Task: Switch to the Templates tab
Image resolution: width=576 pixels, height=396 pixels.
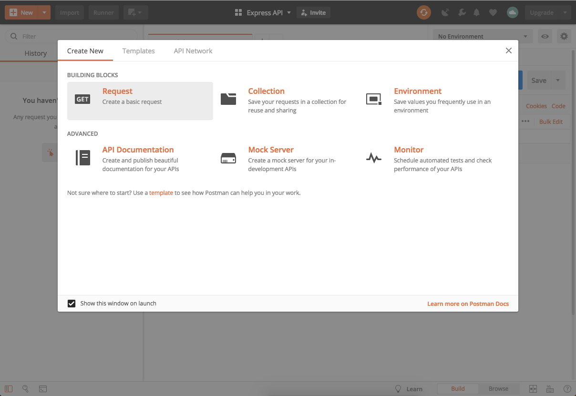Action: (x=138, y=51)
